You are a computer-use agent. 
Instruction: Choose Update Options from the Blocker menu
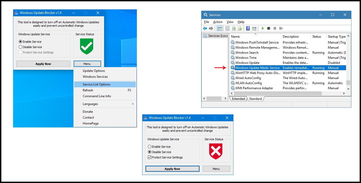[105, 71]
